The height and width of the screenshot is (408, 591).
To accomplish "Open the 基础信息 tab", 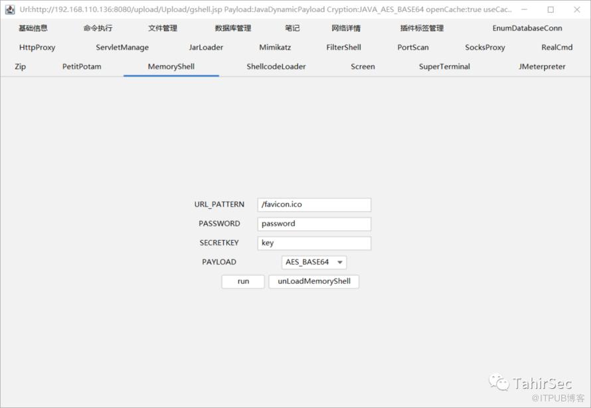I will pyautogui.click(x=33, y=29).
